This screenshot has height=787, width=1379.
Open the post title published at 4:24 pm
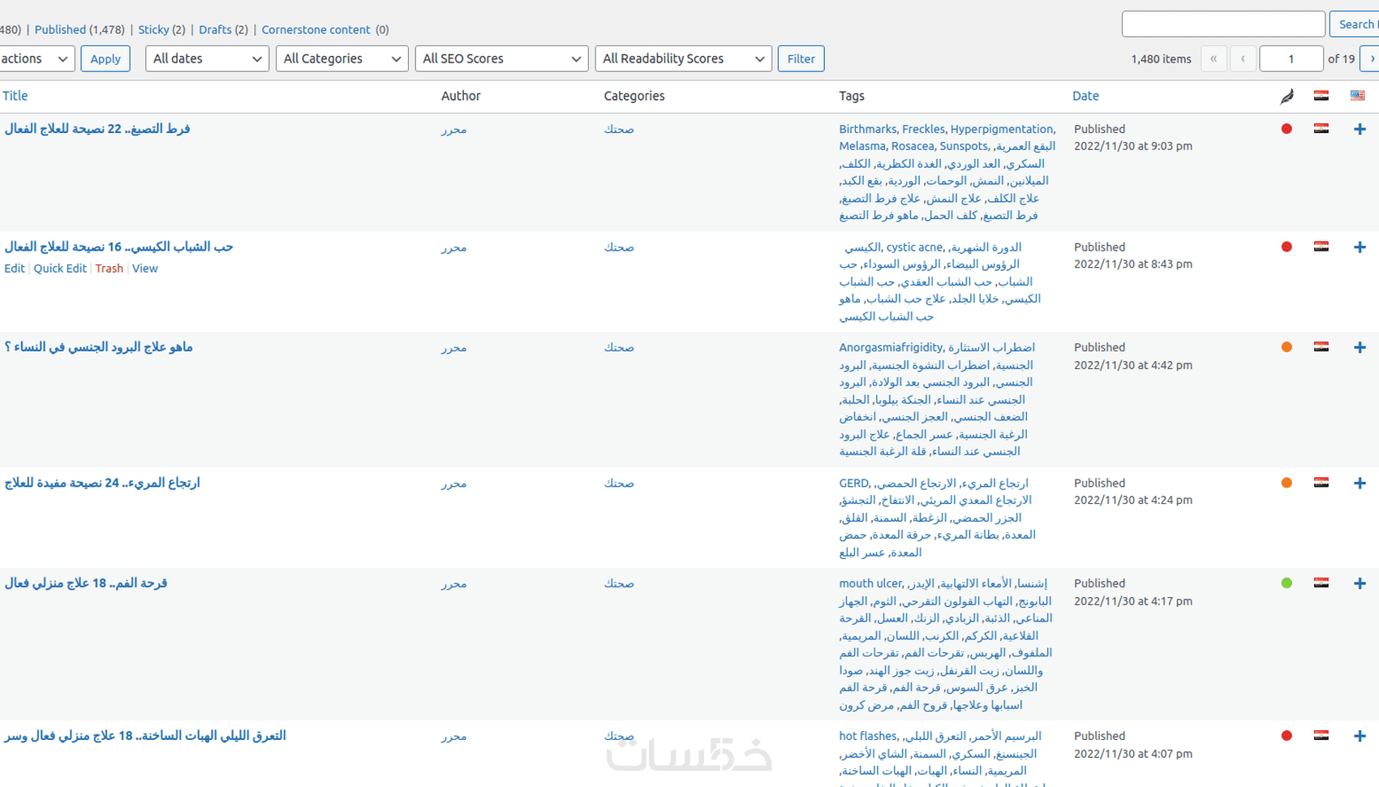pyautogui.click(x=102, y=483)
